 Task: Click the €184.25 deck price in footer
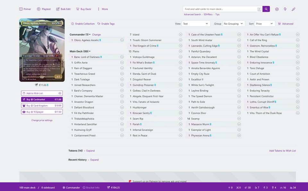coord(114,187)
